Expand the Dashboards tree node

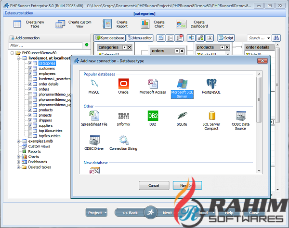click(x=18, y=162)
